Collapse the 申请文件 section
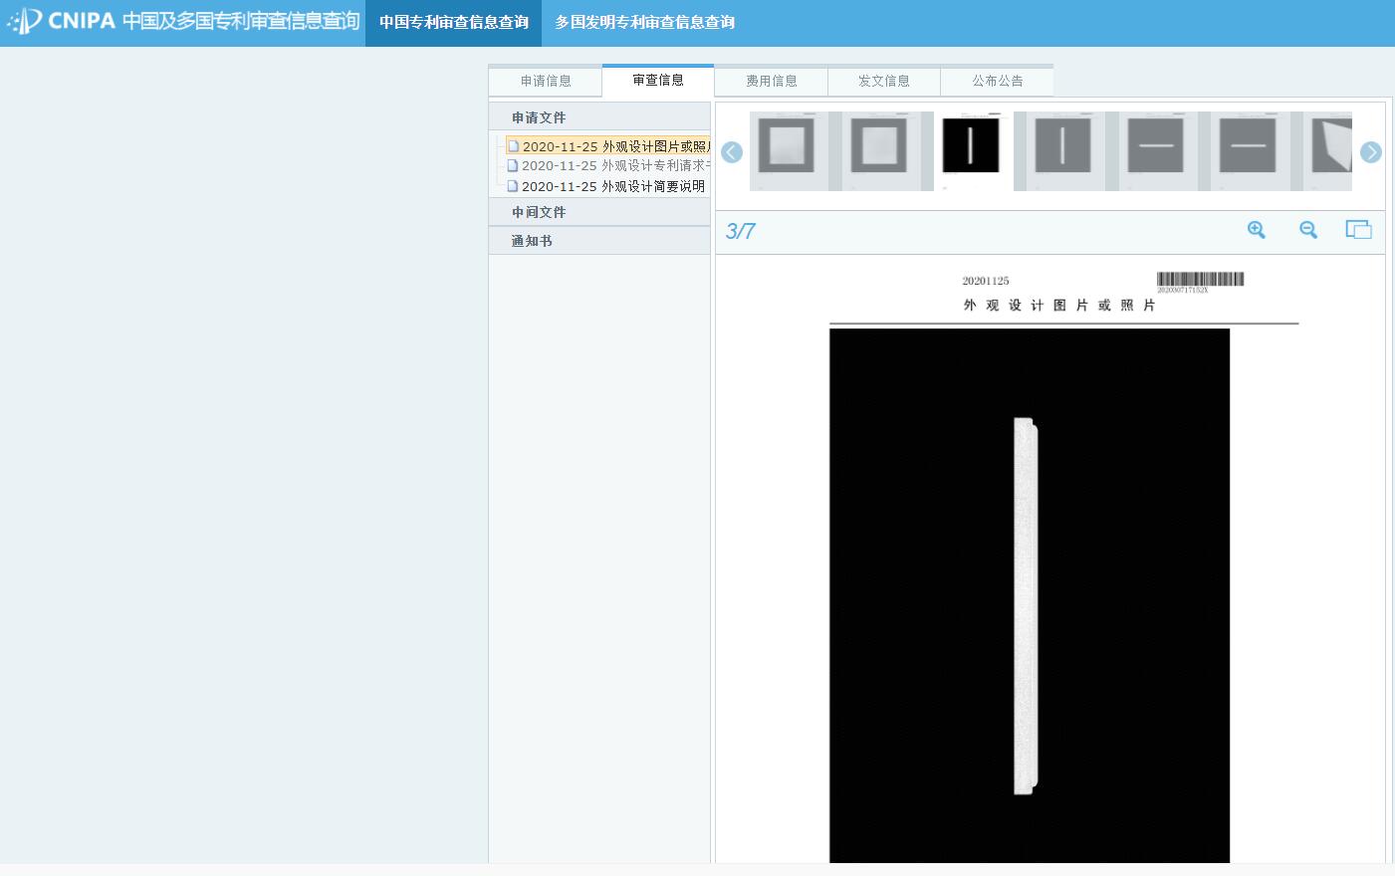Screen dimensions: 1395x876 (x=539, y=117)
